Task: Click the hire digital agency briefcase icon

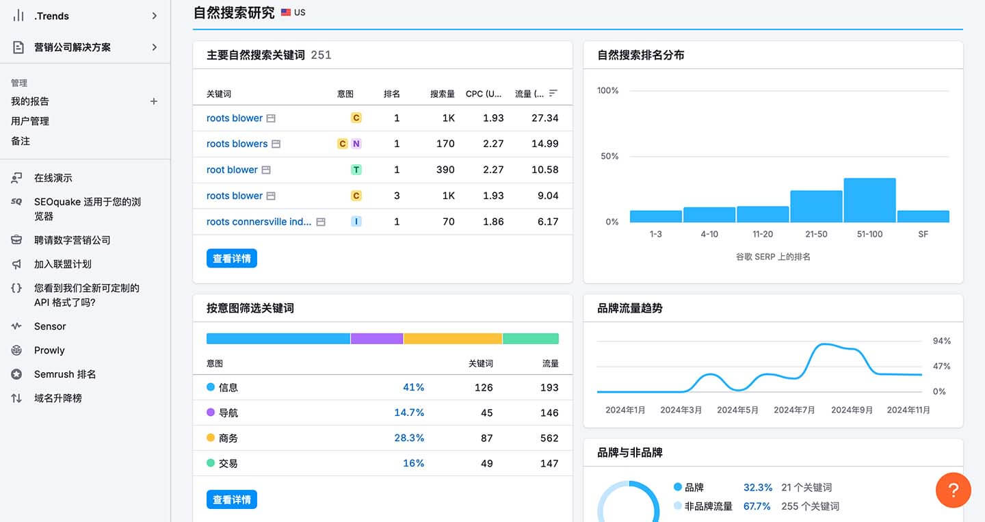Action: tap(16, 240)
